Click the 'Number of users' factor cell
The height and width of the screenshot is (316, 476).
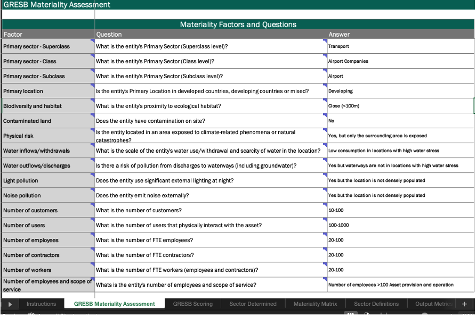[49, 225]
